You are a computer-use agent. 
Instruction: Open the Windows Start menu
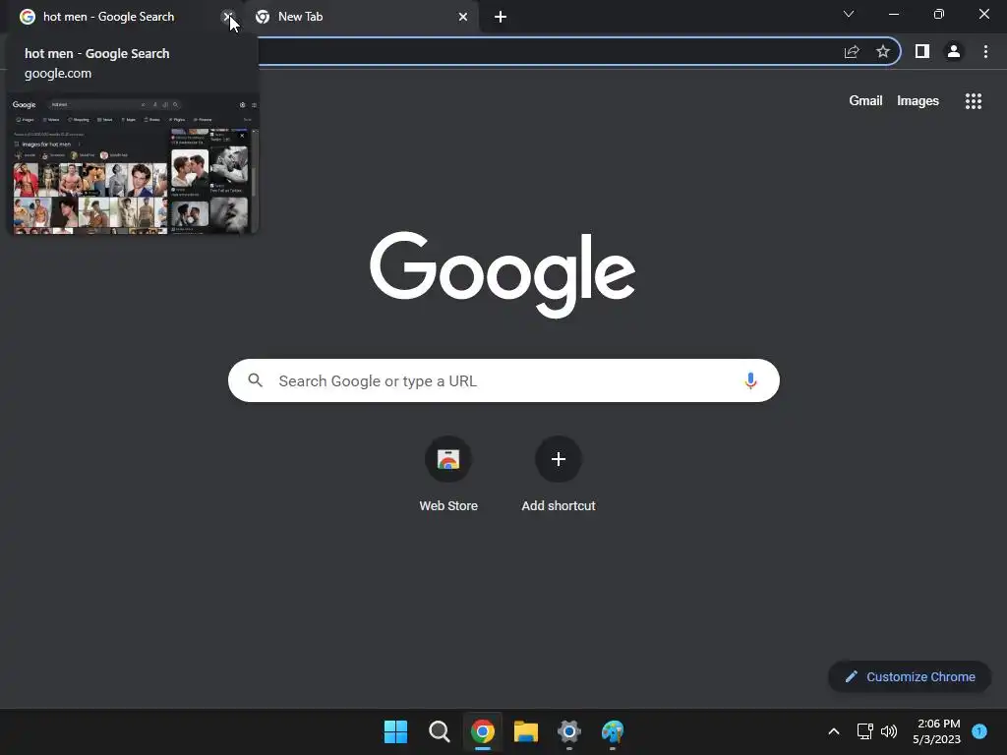pos(395,731)
